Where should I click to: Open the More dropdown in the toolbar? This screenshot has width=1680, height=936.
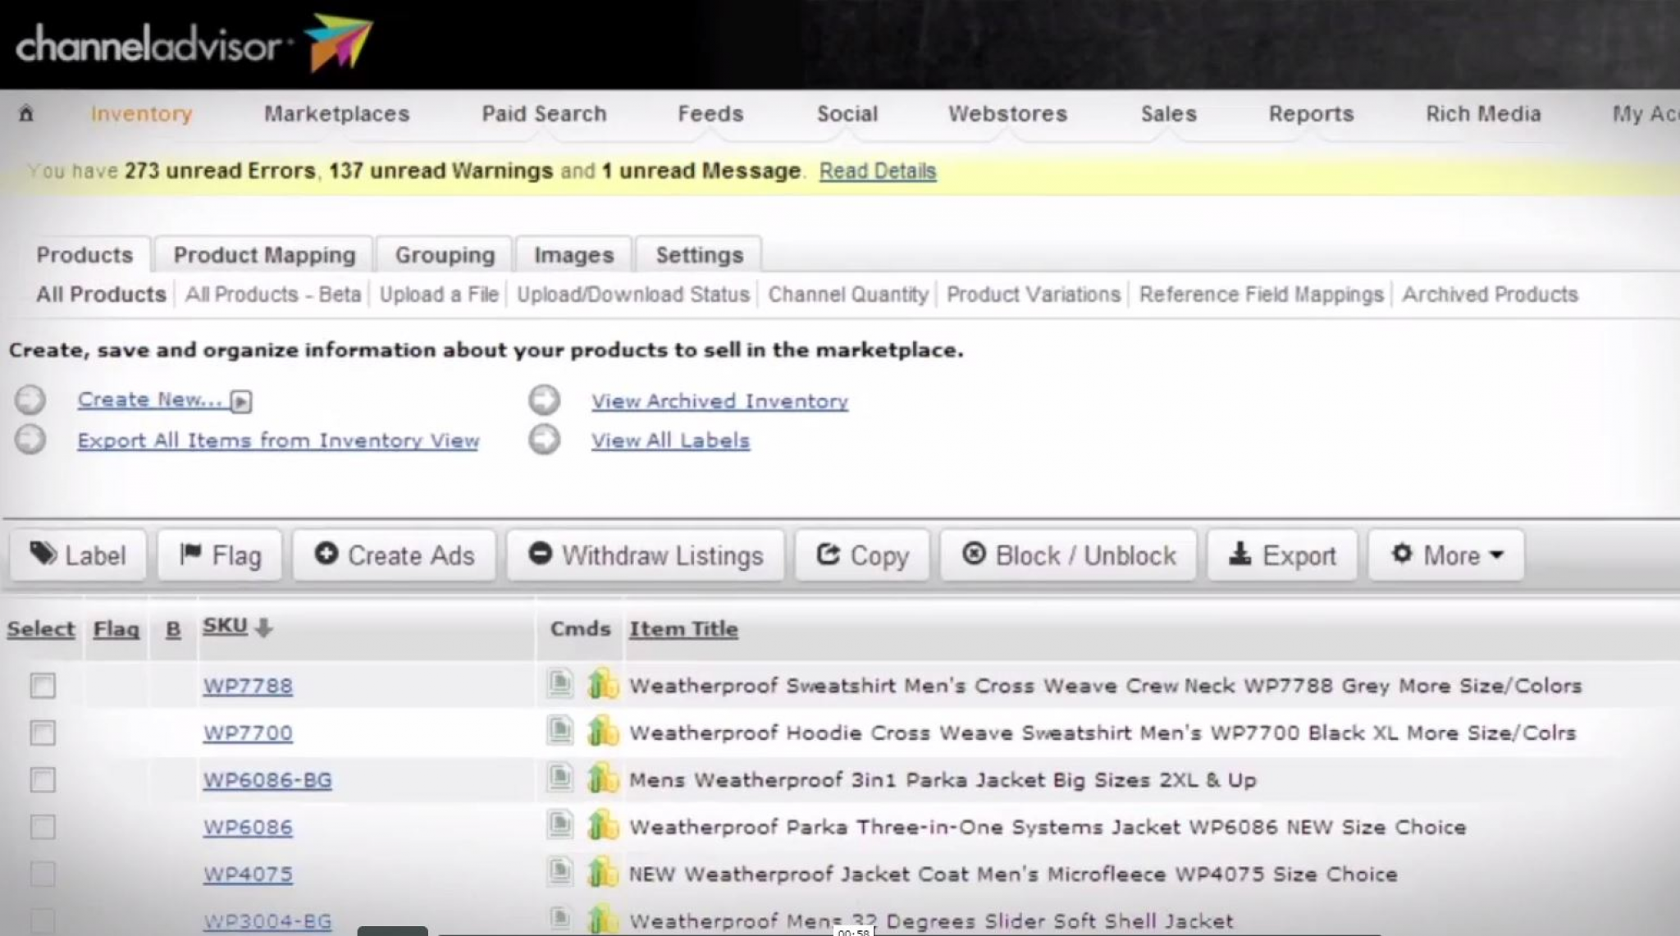pos(1446,555)
